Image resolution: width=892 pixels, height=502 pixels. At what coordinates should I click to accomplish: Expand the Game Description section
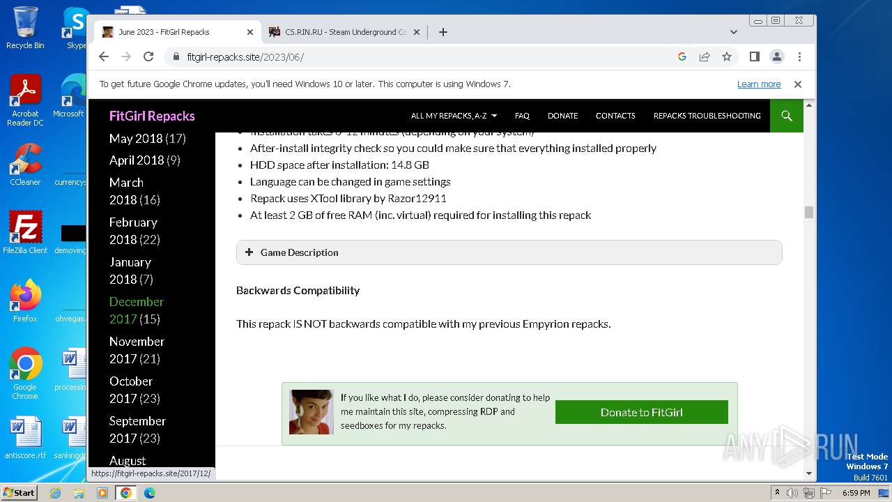[509, 252]
